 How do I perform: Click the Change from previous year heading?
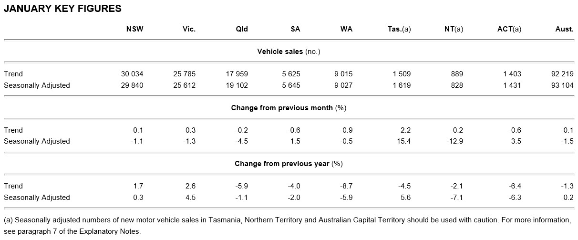289,164
